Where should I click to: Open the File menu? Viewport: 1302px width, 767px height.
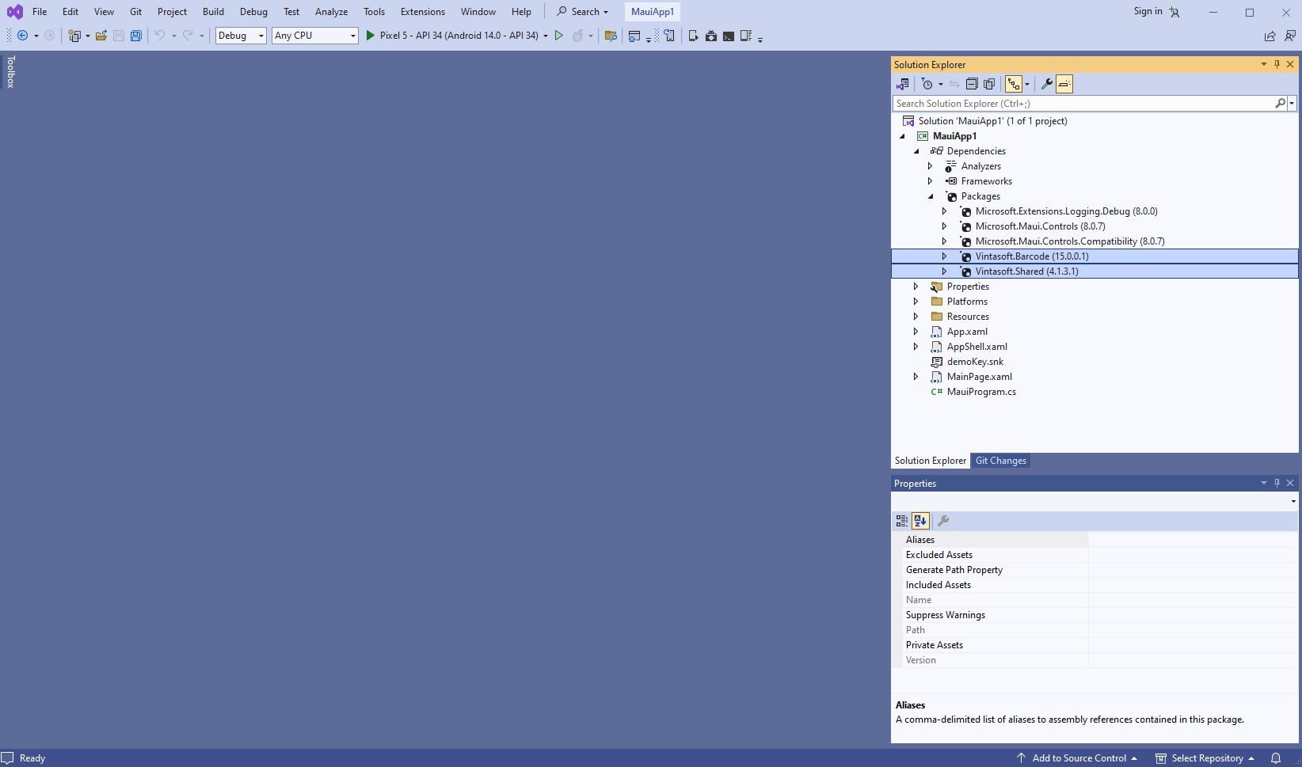40,12
